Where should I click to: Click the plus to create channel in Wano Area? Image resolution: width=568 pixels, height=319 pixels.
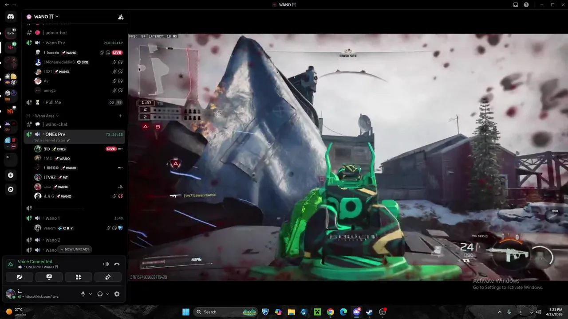tap(120, 116)
